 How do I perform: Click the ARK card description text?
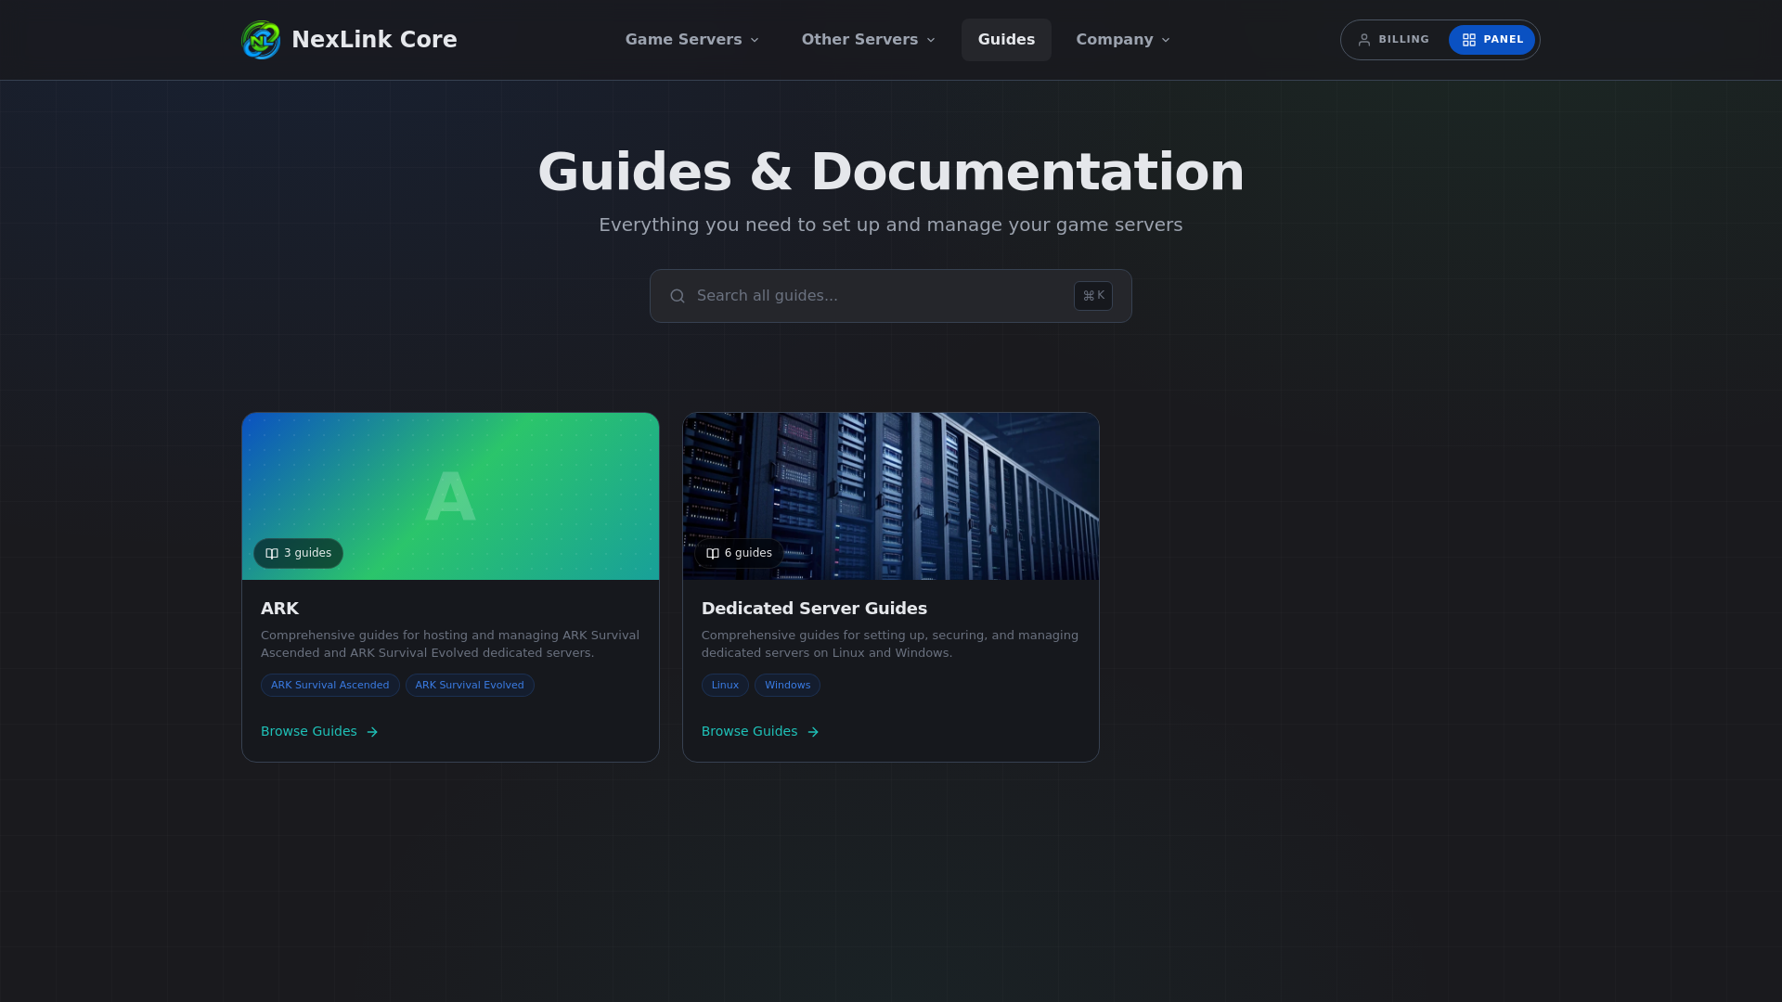coord(450,644)
